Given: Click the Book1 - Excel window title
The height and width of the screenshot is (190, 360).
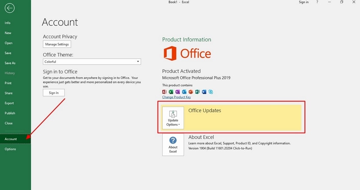Looking at the screenshot, I should [x=179, y=2].
